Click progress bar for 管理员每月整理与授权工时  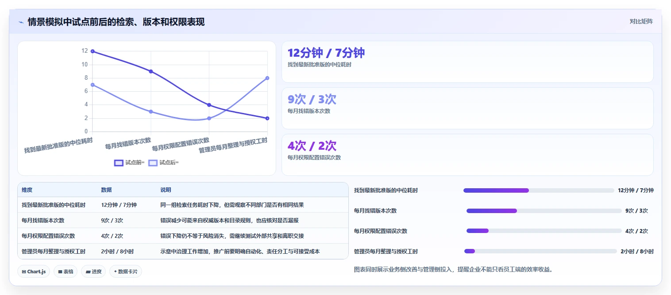[x=540, y=251]
